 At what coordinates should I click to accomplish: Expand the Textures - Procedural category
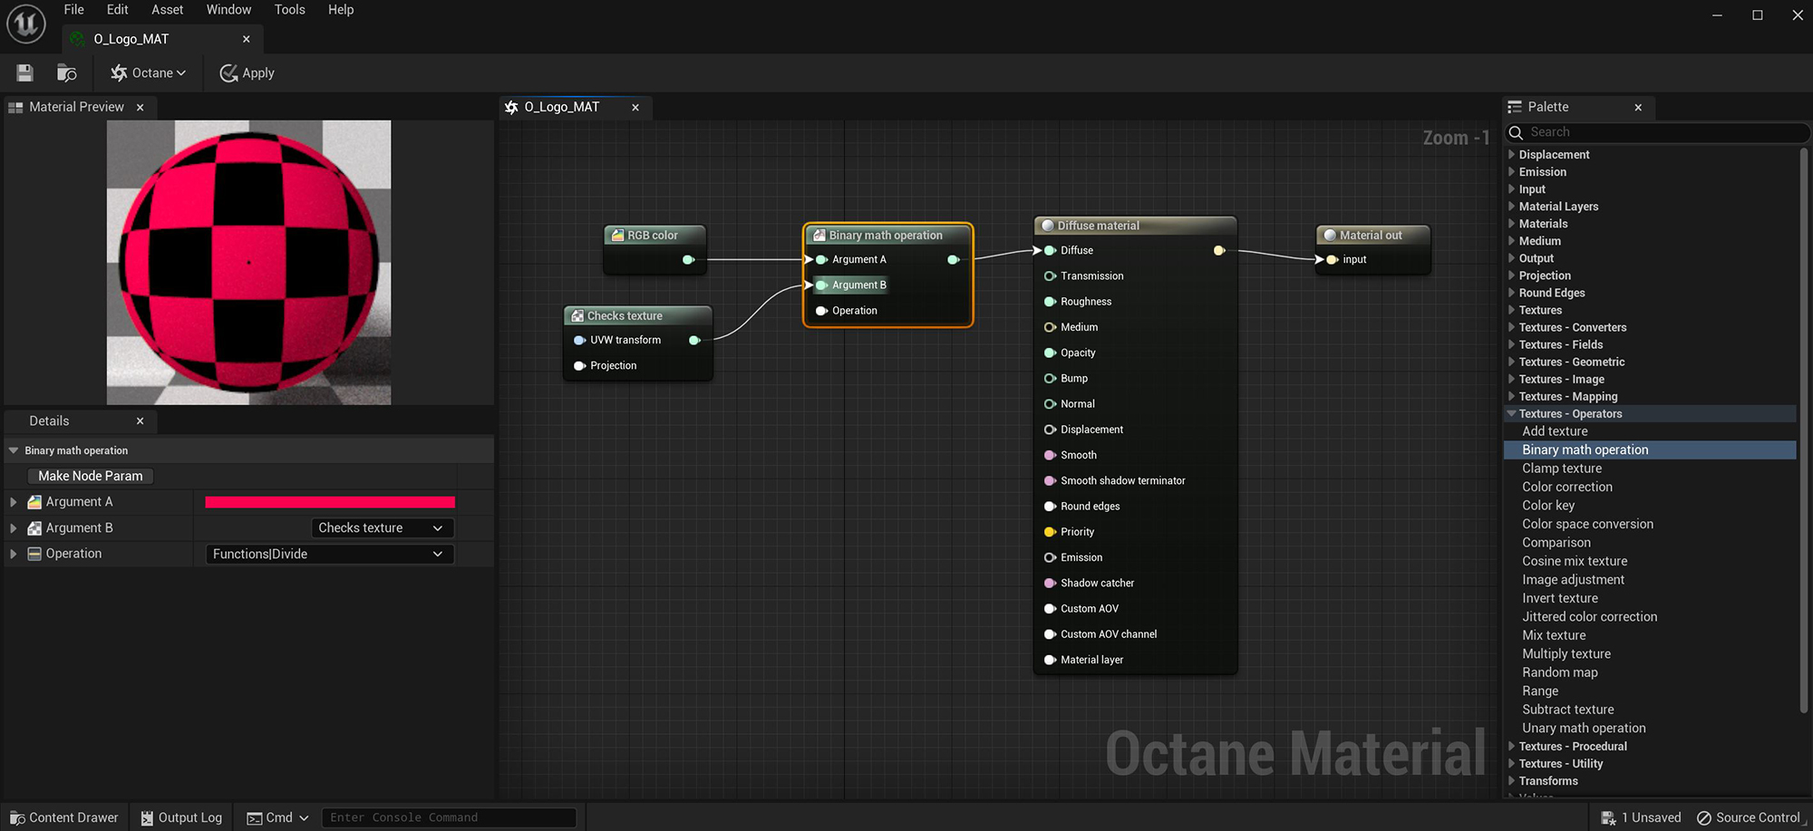click(x=1511, y=747)
